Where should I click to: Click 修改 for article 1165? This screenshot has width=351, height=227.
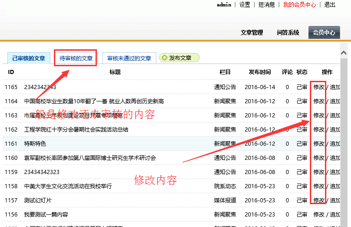(319, 87)
